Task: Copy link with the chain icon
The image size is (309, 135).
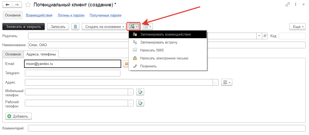Action: point(287,5)
